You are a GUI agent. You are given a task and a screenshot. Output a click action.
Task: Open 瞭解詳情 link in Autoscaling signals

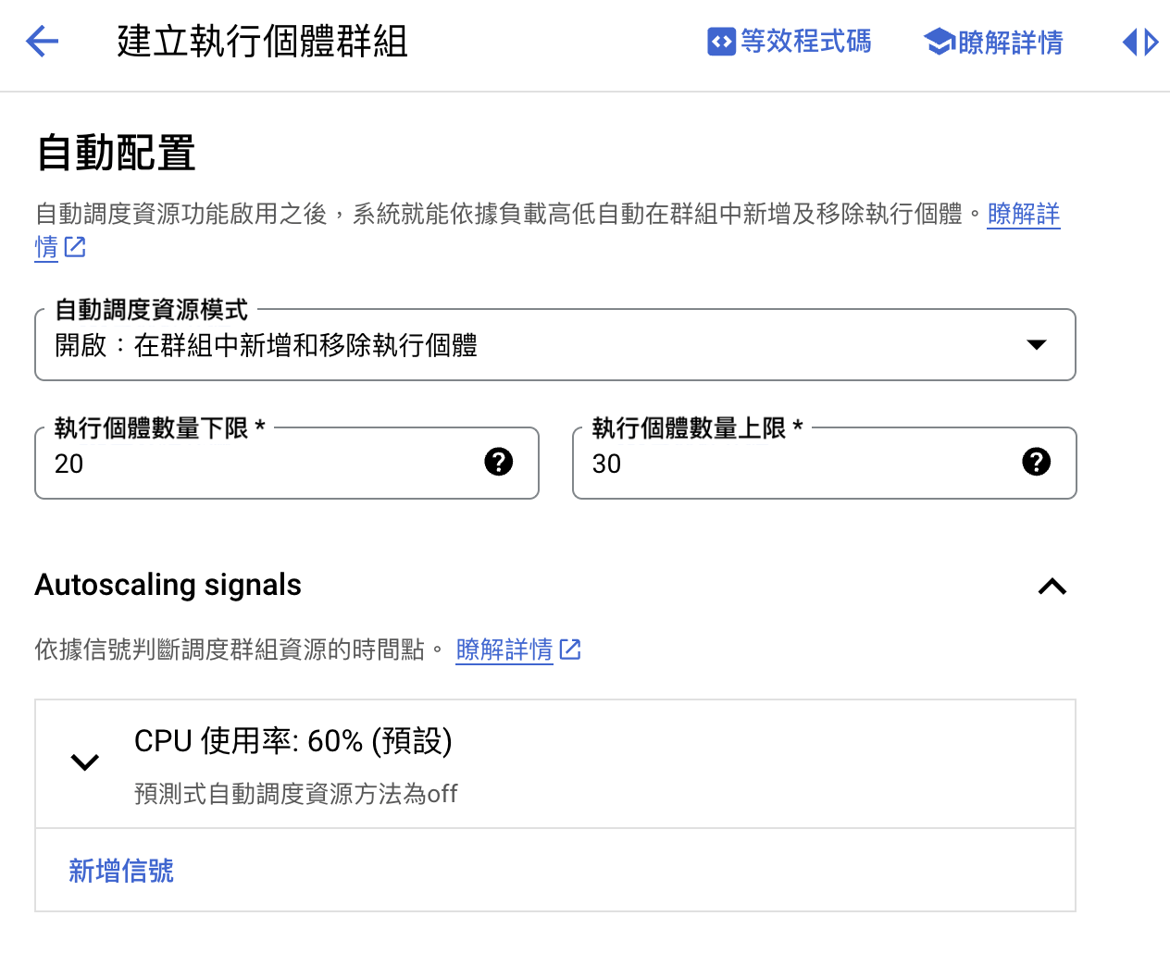504,650
